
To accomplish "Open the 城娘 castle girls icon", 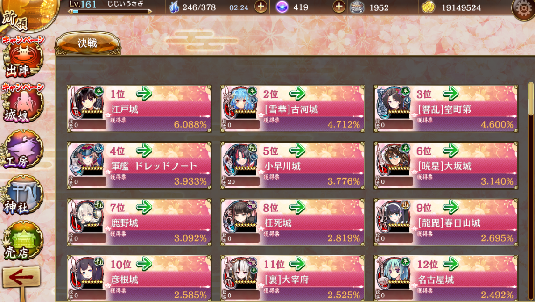I will coord(23,103).
